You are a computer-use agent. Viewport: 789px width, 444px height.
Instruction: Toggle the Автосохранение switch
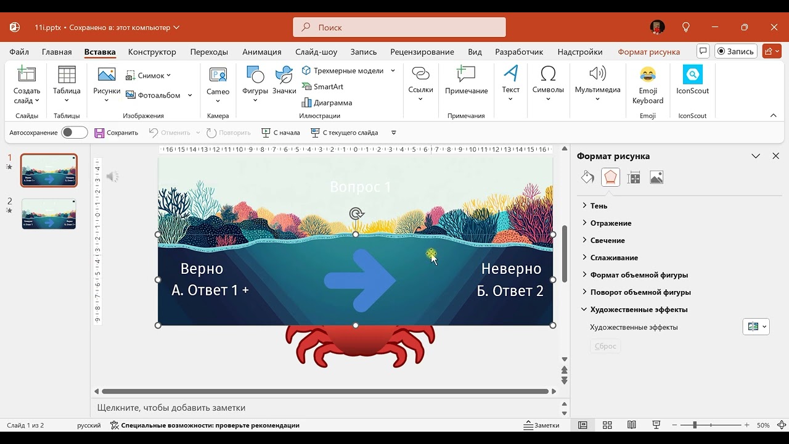pyautogui.click(x=75, y=133)
